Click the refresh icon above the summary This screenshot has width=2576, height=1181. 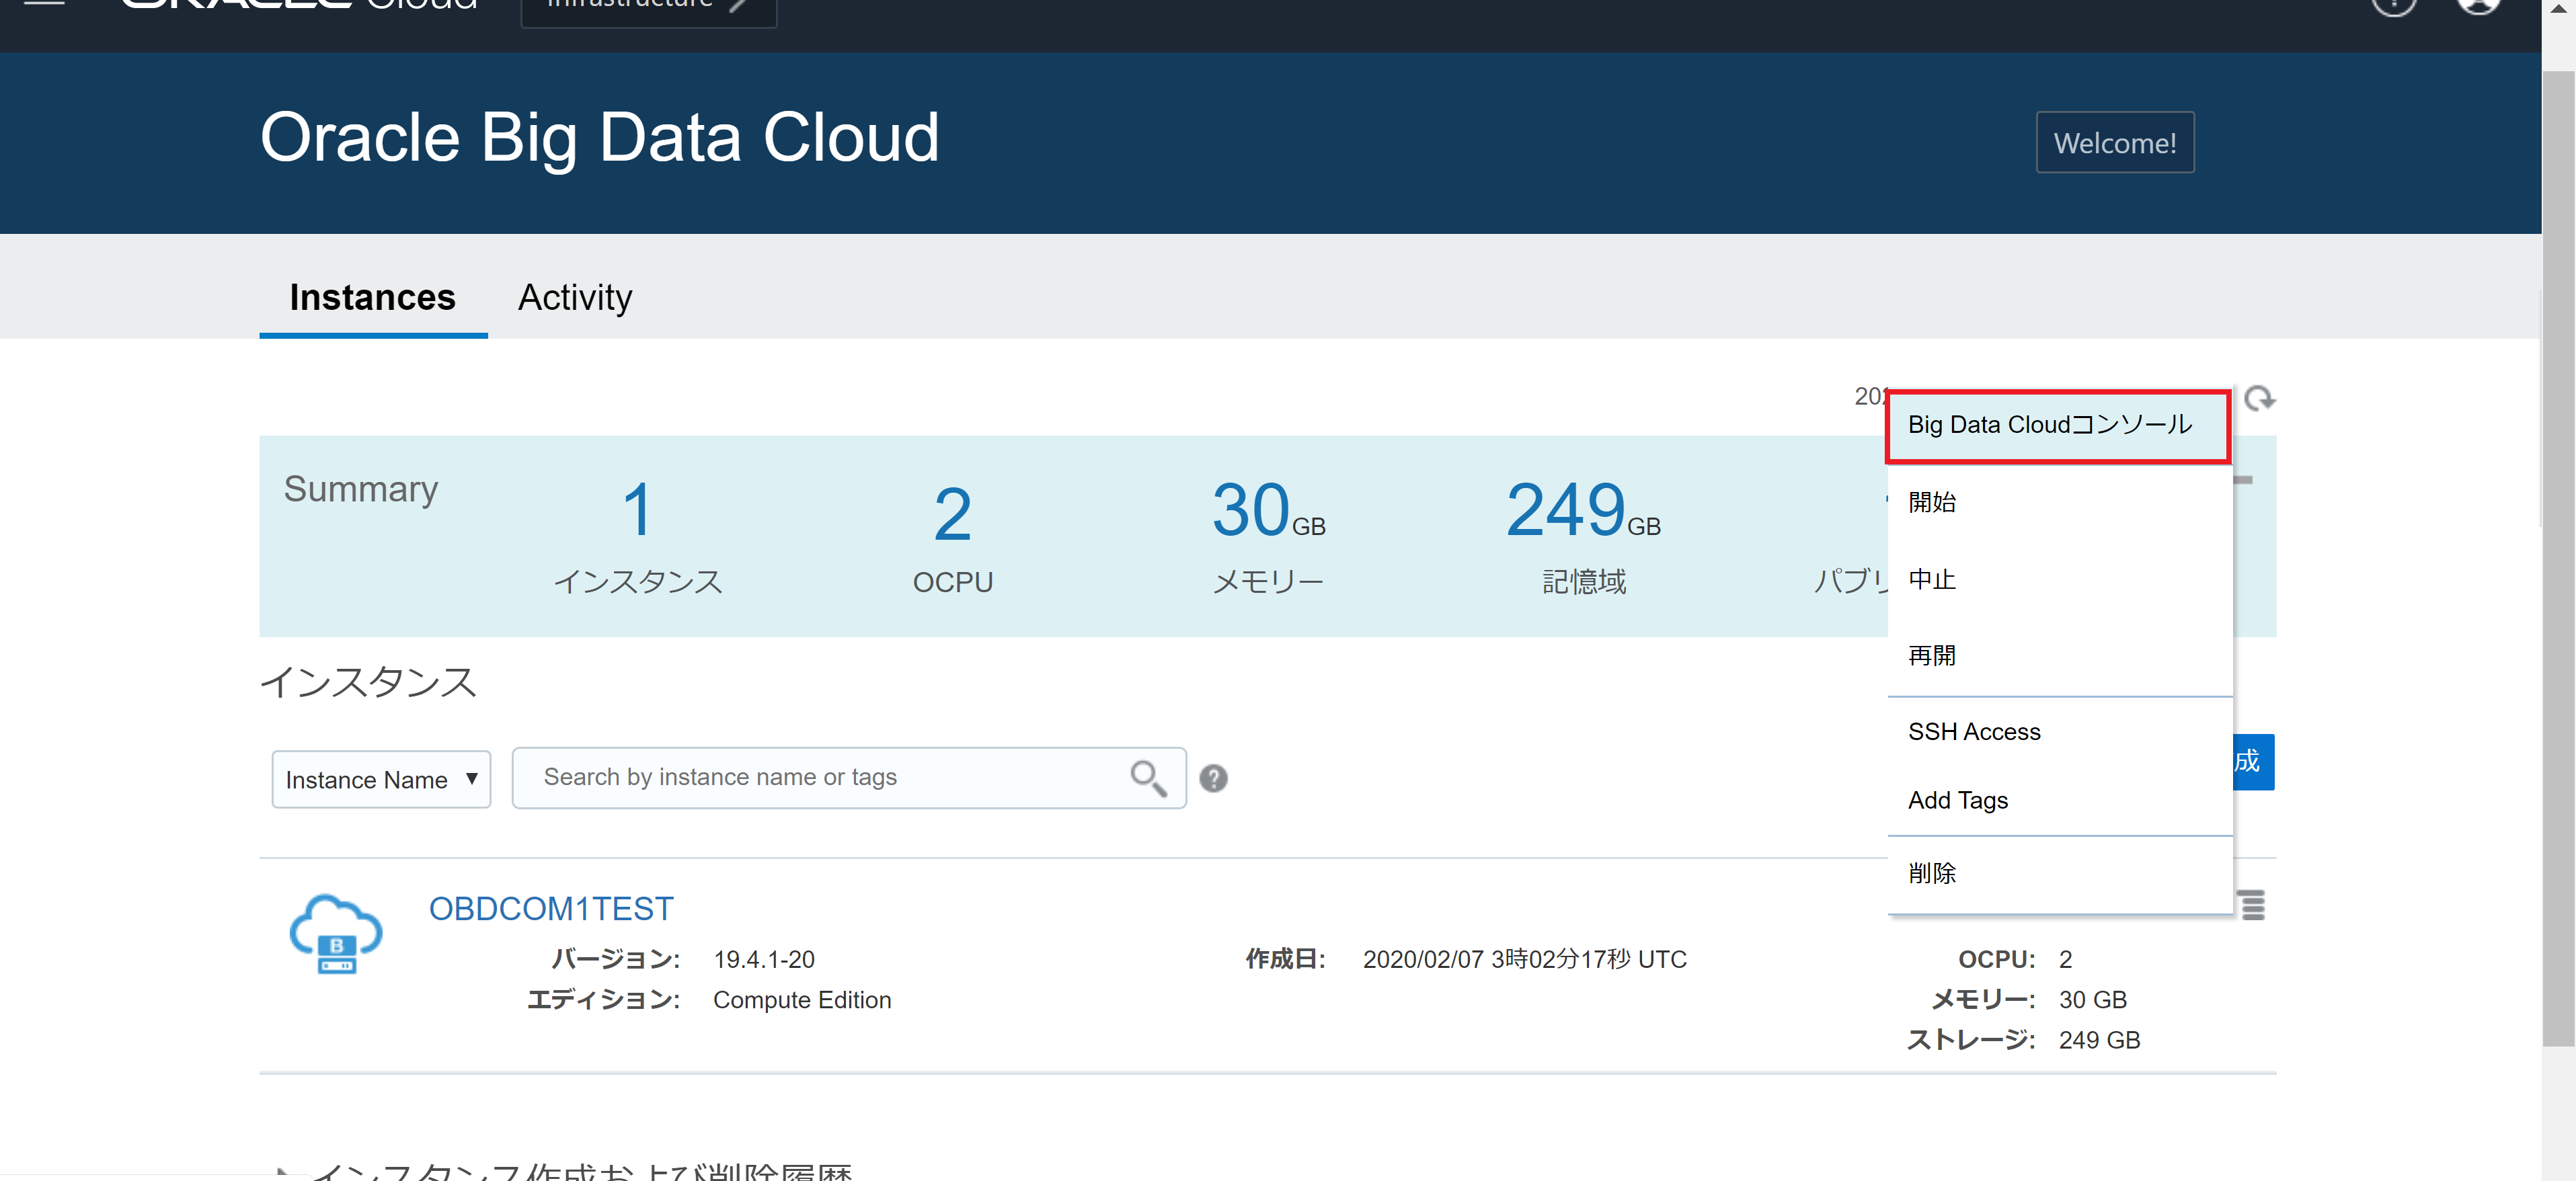pyautogui.click(x=2258, y=399)
